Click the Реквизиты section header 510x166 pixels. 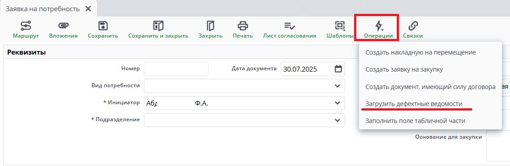coord(27,52)
